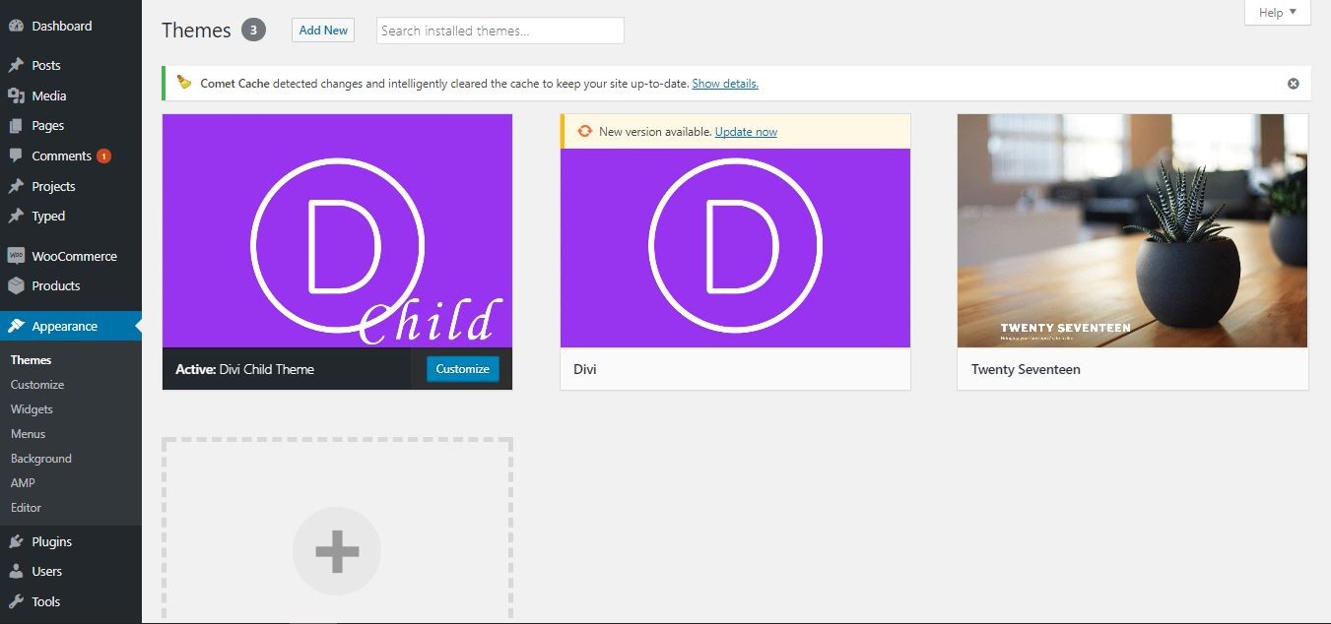This screenshot has height=624, width=1331.
Task: Click the Pages icon in sidebar
Action: click(x=16, y=126)
